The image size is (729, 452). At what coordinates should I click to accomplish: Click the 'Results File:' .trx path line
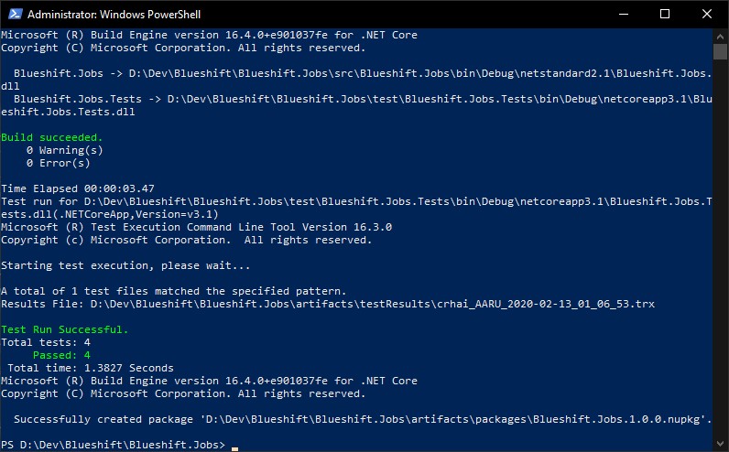[328, 304]
